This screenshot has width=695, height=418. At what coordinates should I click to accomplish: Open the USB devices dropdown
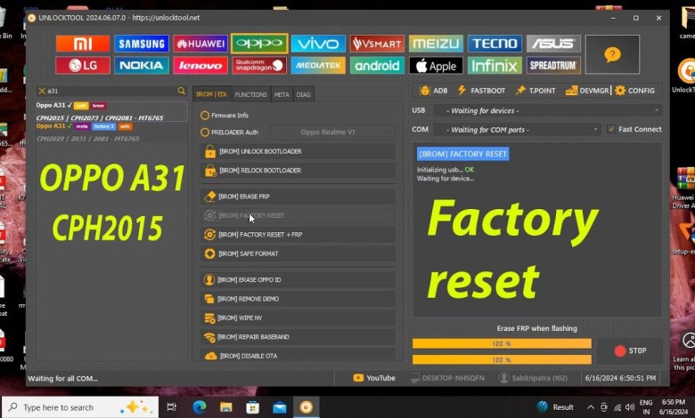point(547,110)
